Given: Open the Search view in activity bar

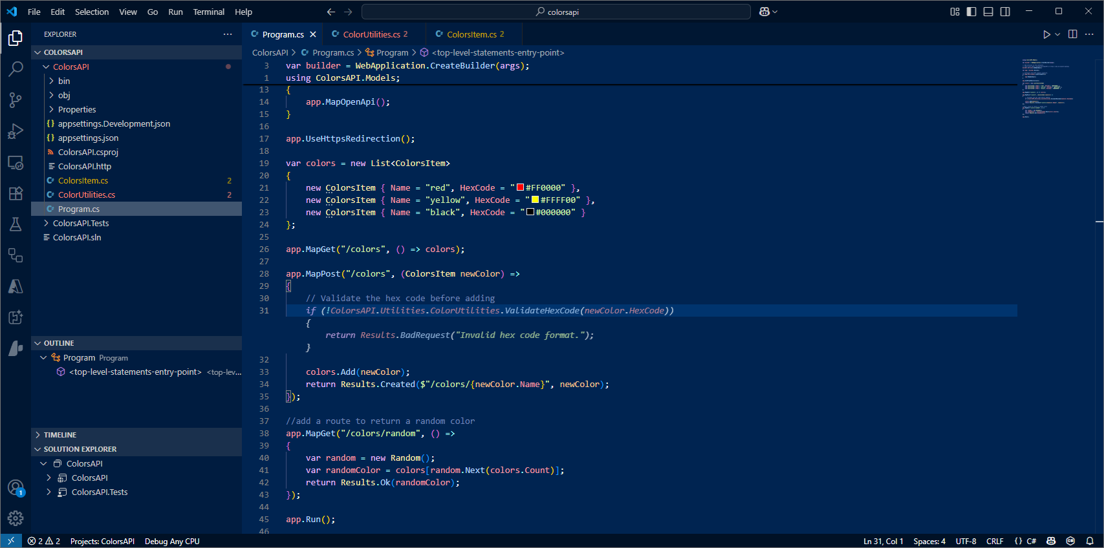Looking at the screenshot, I should (16, 68).
